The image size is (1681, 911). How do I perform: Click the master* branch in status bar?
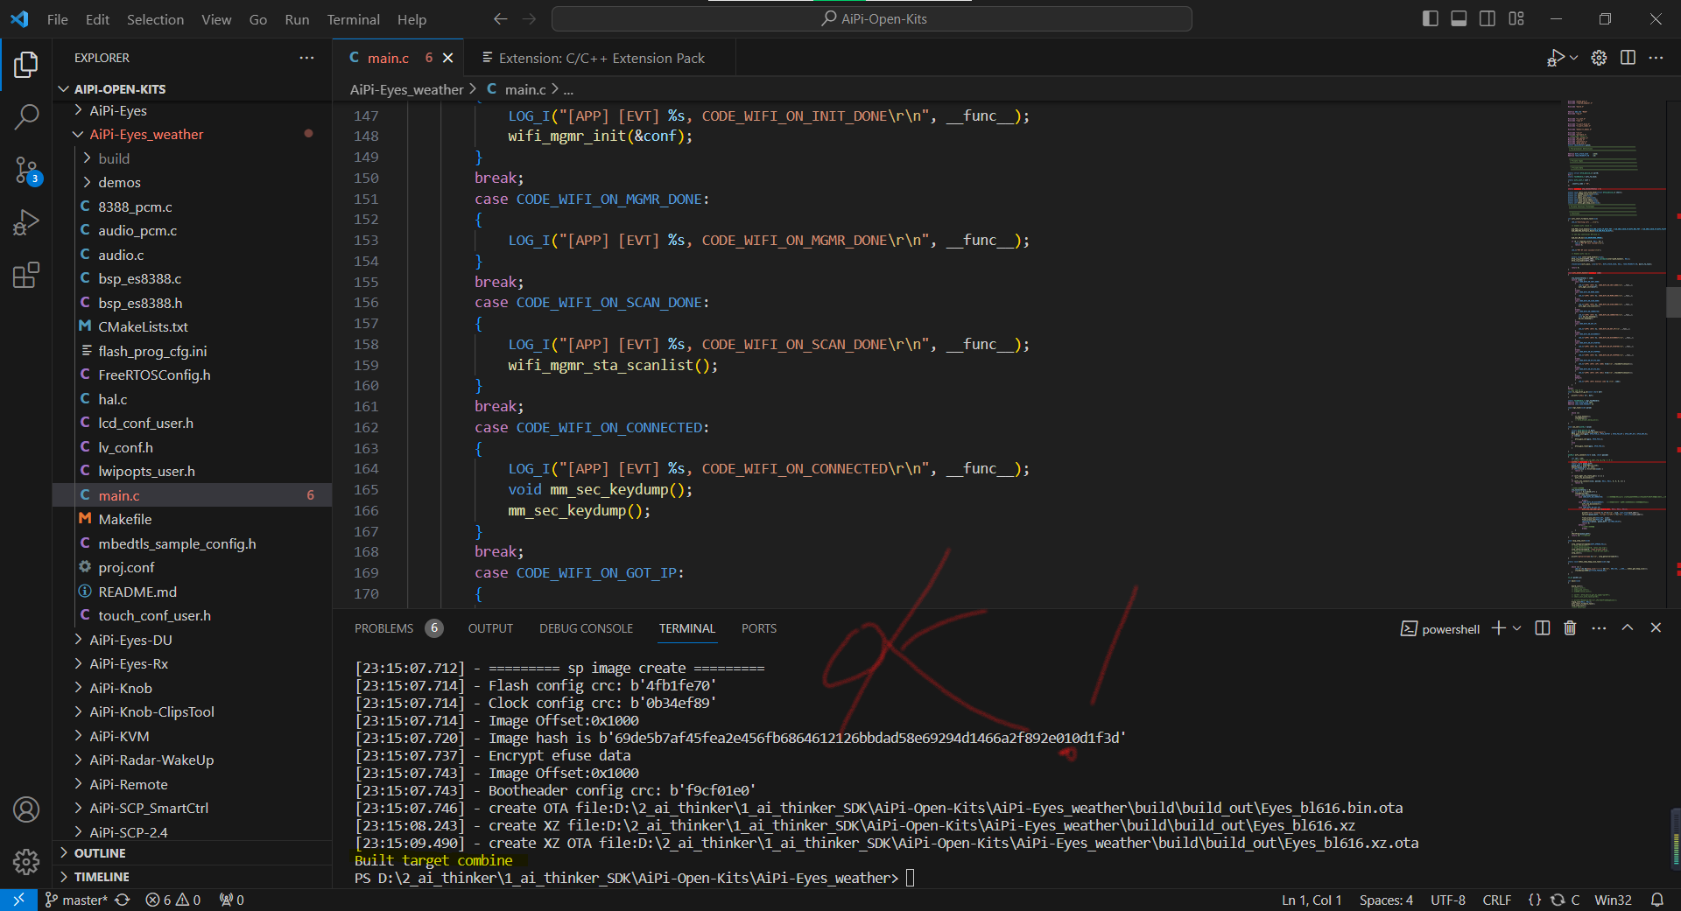(x=76, y=900)
